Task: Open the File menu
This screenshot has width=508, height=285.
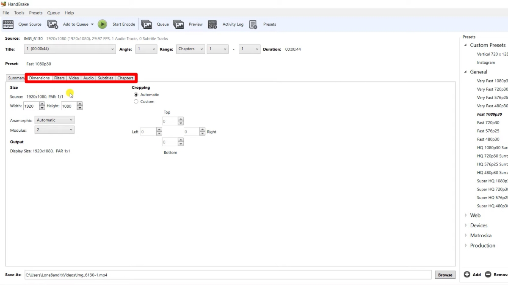Action: (6, 13)
